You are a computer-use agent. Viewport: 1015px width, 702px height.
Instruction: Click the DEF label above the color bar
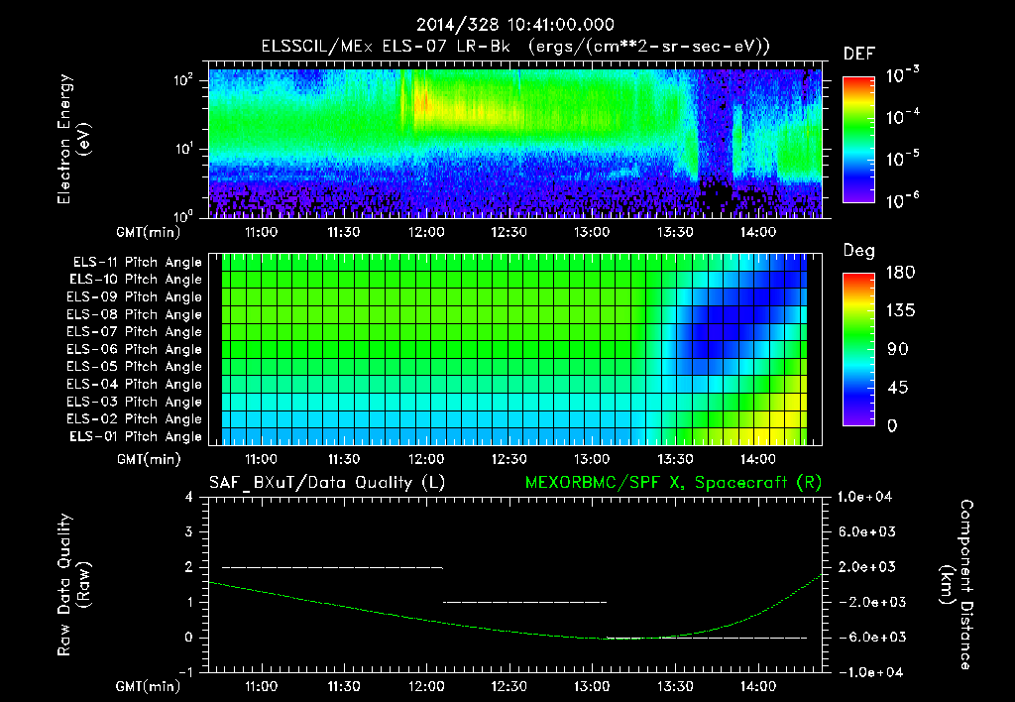click(x=859, y=55)
